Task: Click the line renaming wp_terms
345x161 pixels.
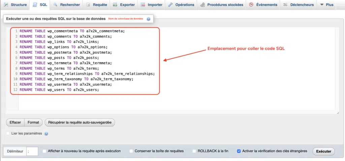Action: click(59, 68)
